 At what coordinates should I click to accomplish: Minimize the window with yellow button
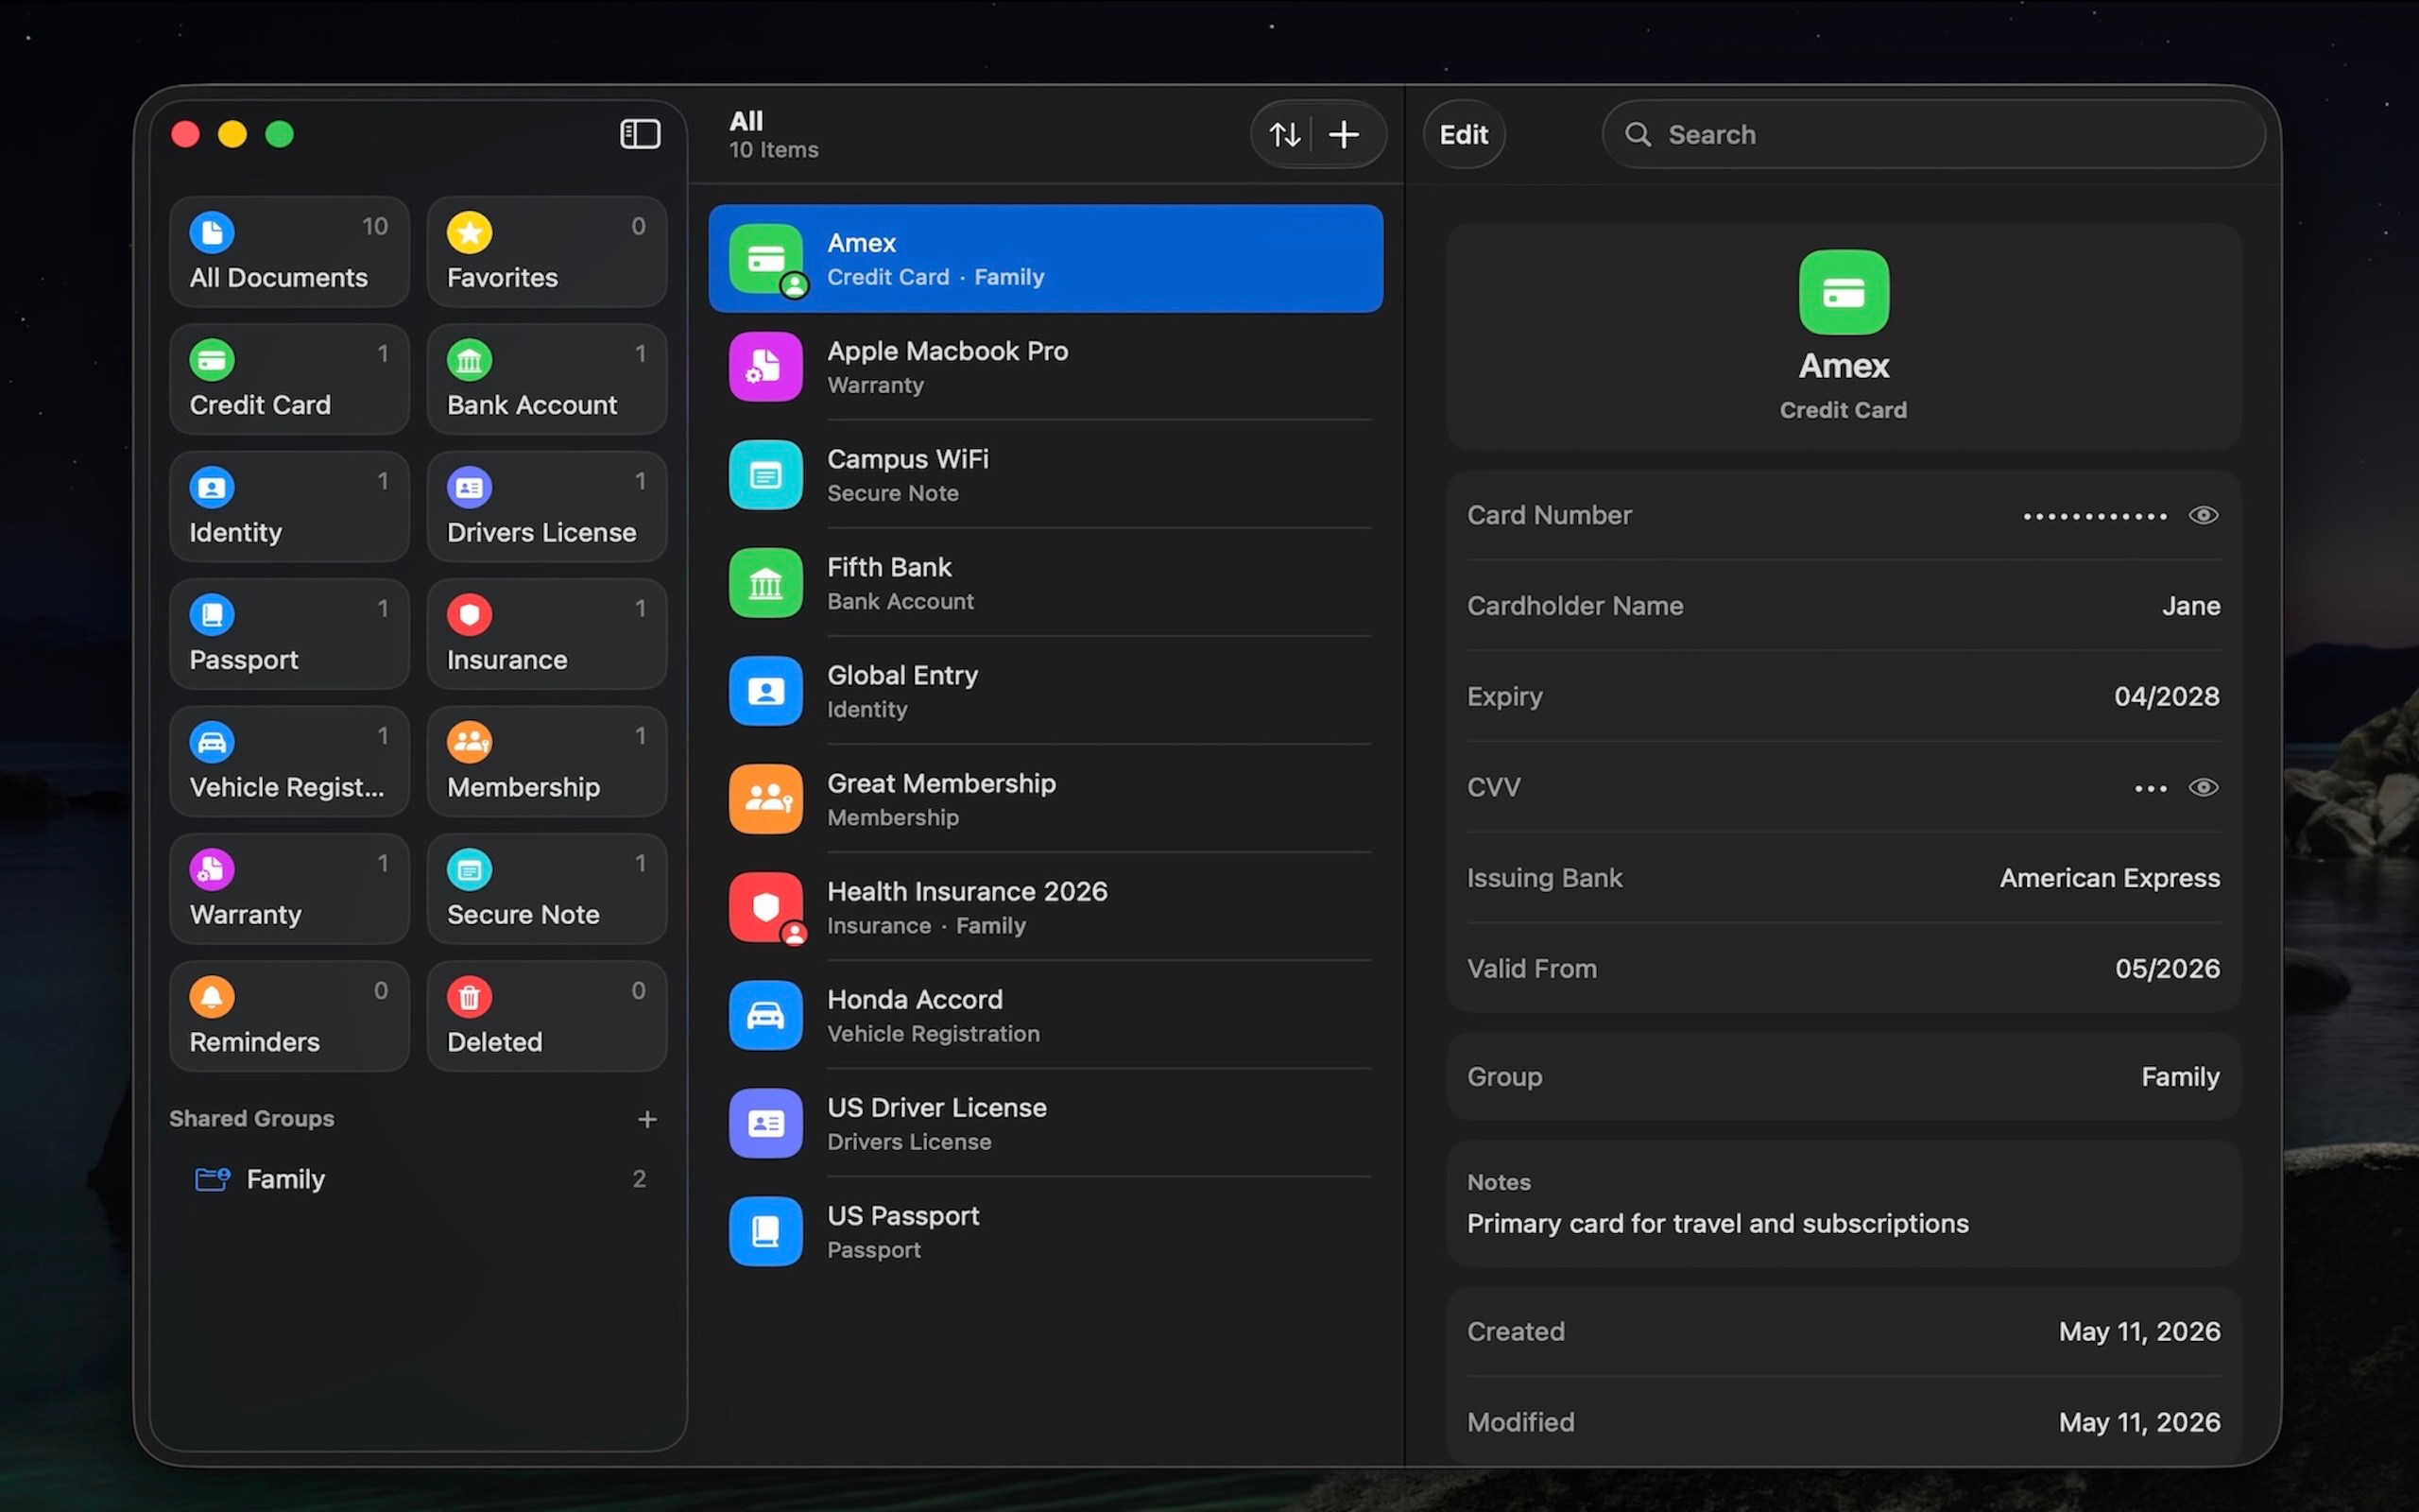coord(232,134)
